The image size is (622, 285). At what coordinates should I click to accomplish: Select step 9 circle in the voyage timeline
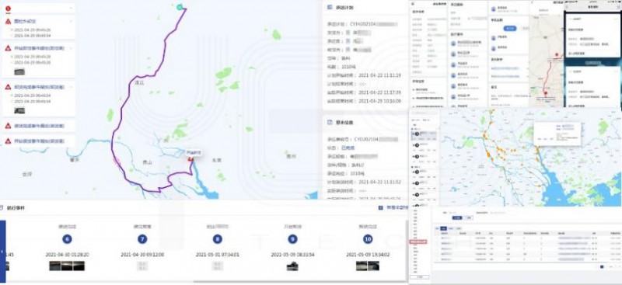[x=292, y=239]
